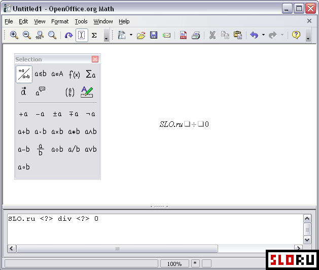This screenshot has width=319, height=270.
Task: Insert the a/b slash division
Action: pyautogui.click(x=74, y=149)
